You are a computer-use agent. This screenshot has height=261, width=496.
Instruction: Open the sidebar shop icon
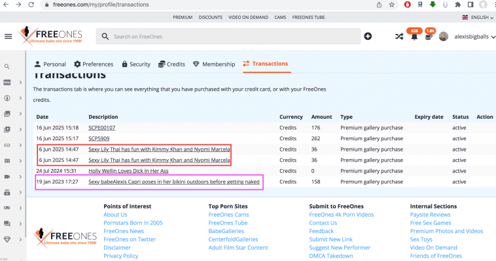tap(7, 192)
